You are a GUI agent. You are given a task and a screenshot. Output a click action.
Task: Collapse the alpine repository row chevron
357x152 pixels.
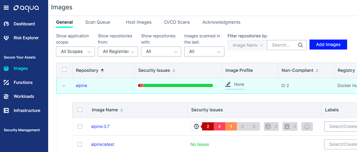(x=64, y=86)
